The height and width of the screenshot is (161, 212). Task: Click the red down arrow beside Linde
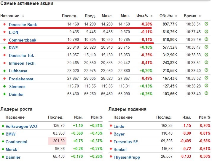(111, 126)
